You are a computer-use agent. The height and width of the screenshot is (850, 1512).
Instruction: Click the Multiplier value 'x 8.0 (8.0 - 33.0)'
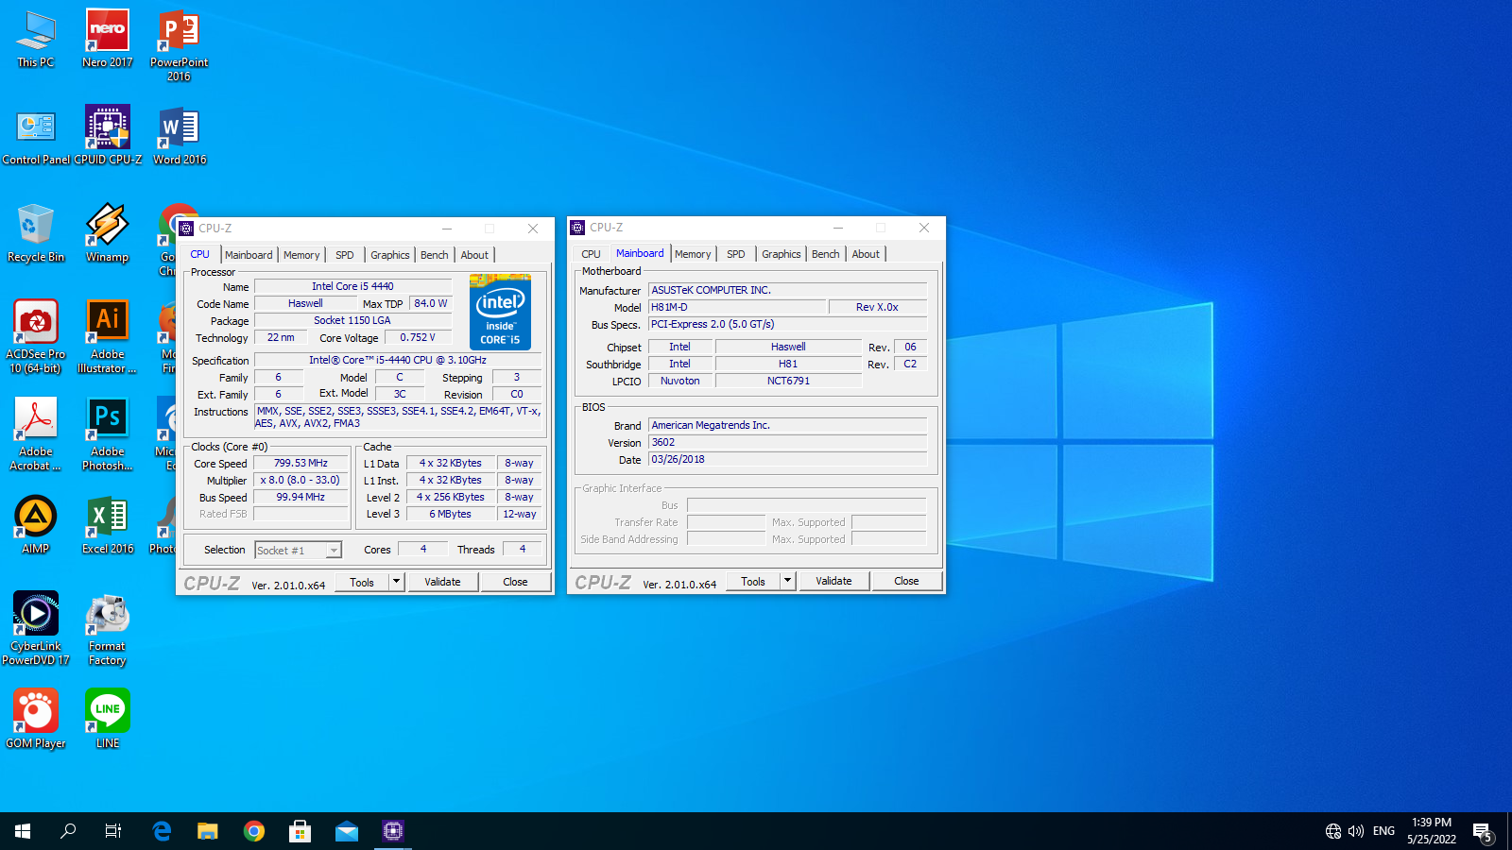pyautogui.click(x=301, y=480)
